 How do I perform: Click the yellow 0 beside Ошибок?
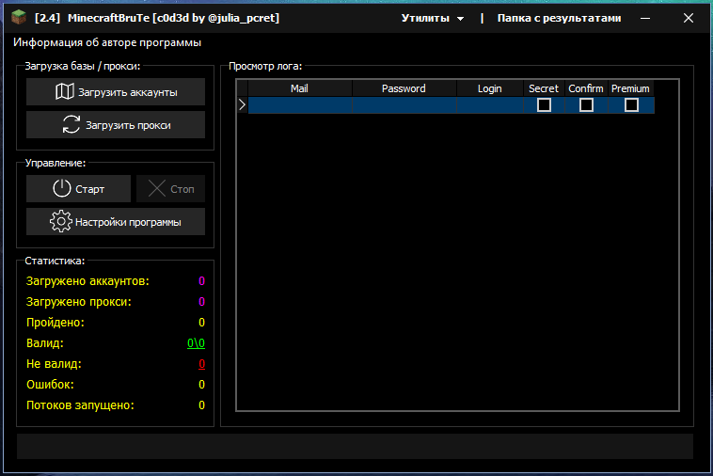(x=202, y=385)
